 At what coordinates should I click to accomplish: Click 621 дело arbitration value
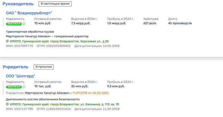click(150, 23)
